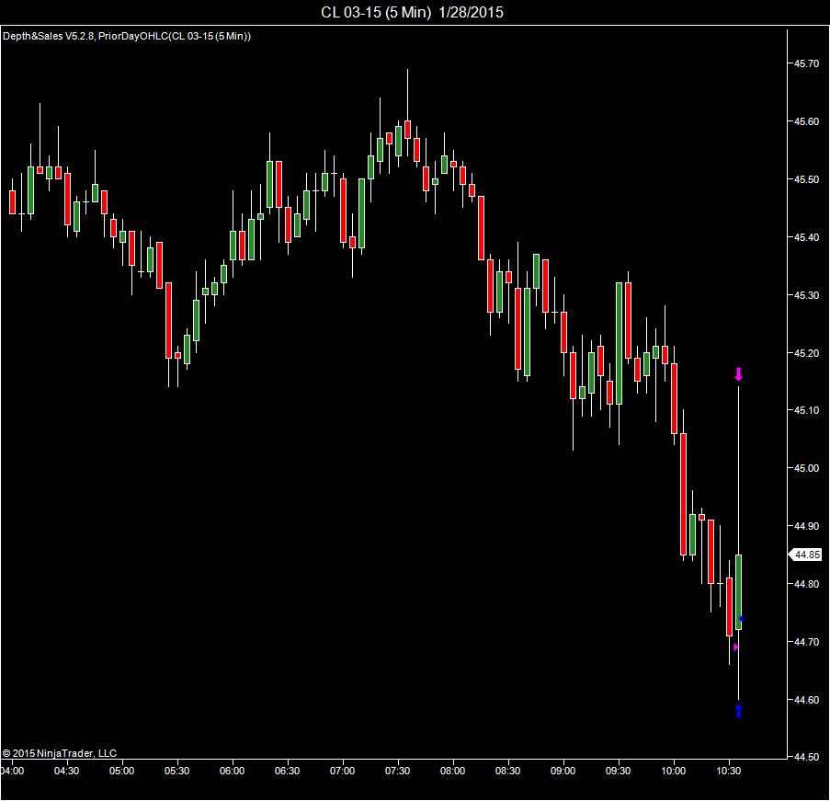Image resolution: width=830 pixels, height=801 pixels.
Task: Click the 44.60 price axis label
Action: pyautogui.click(x=806, y=699)
